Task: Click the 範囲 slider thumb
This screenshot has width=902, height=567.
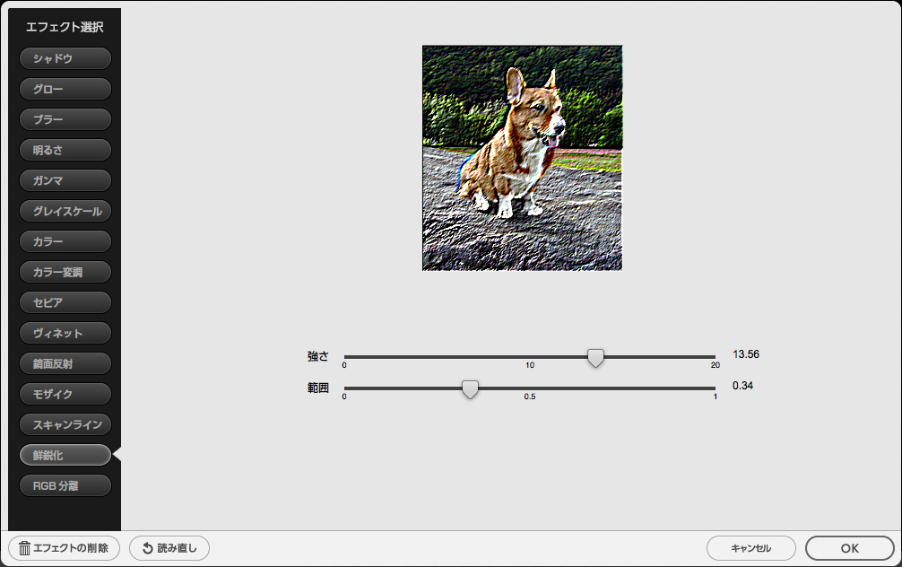Action: [470, 389]
